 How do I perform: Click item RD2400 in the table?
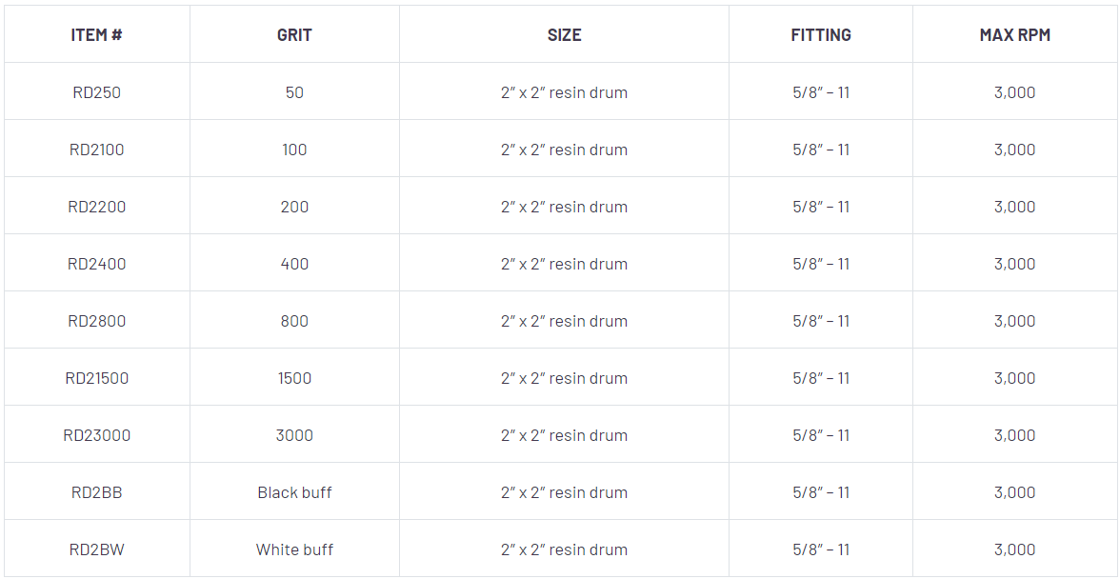click(x=96, y=264)
